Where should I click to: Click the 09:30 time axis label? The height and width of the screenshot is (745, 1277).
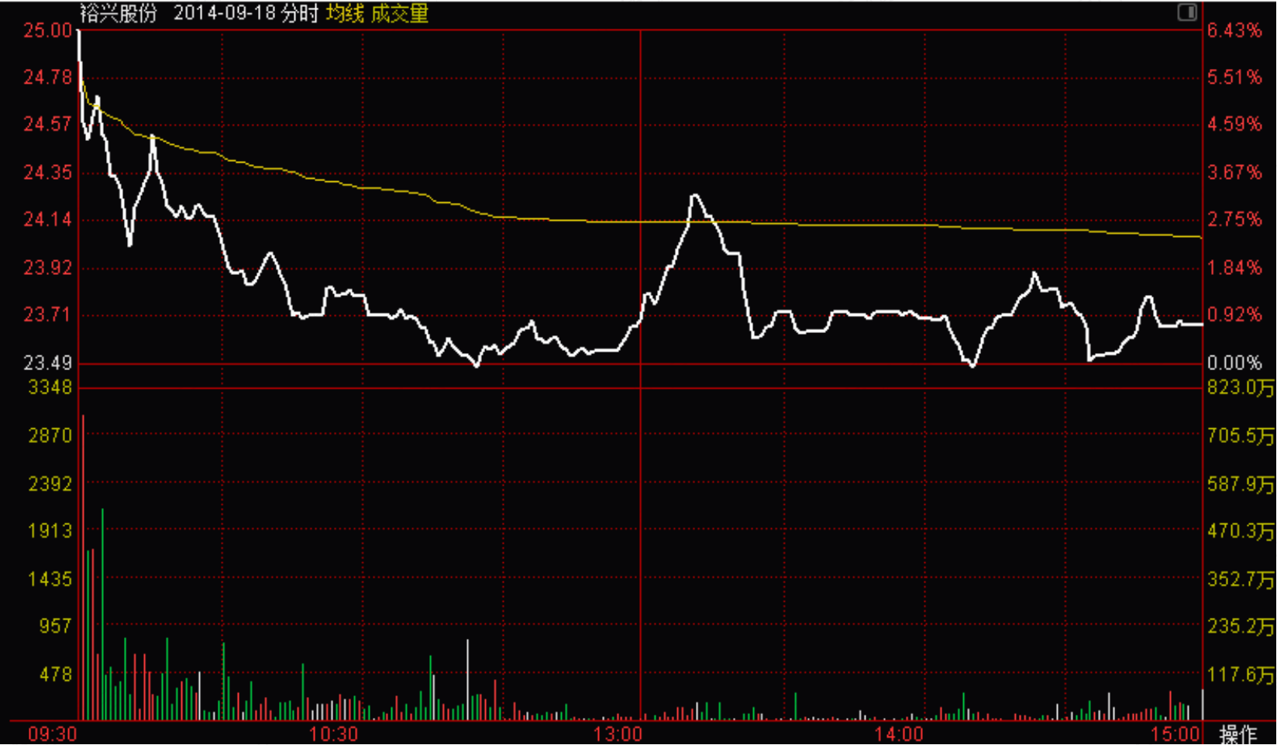pos(53,734)
